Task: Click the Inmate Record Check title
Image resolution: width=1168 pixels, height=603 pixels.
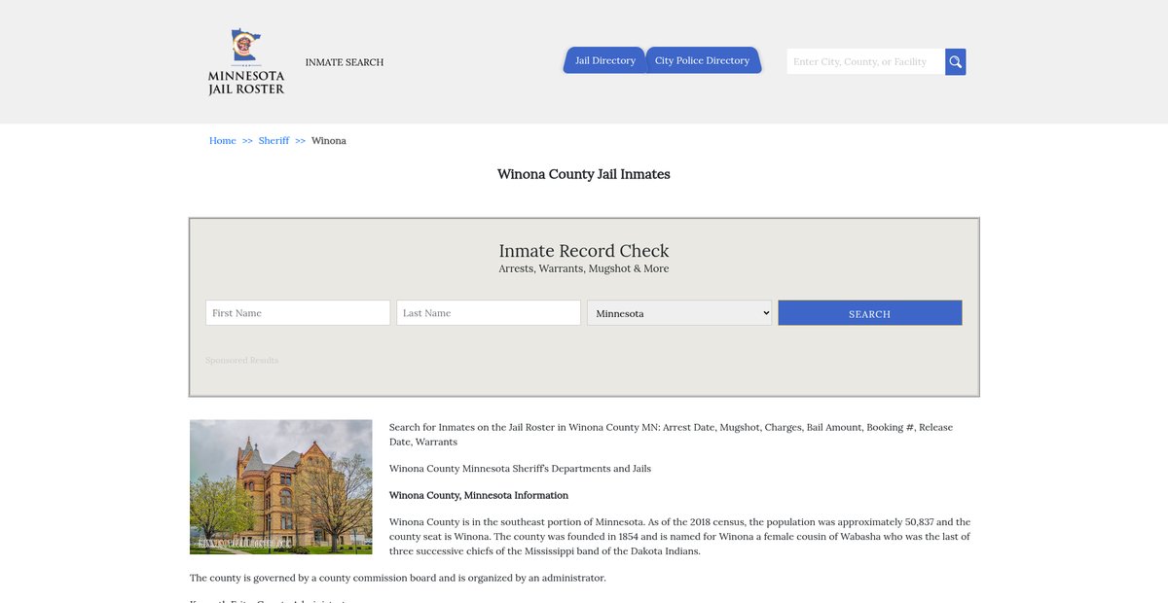Action: [x=584, y=251]
